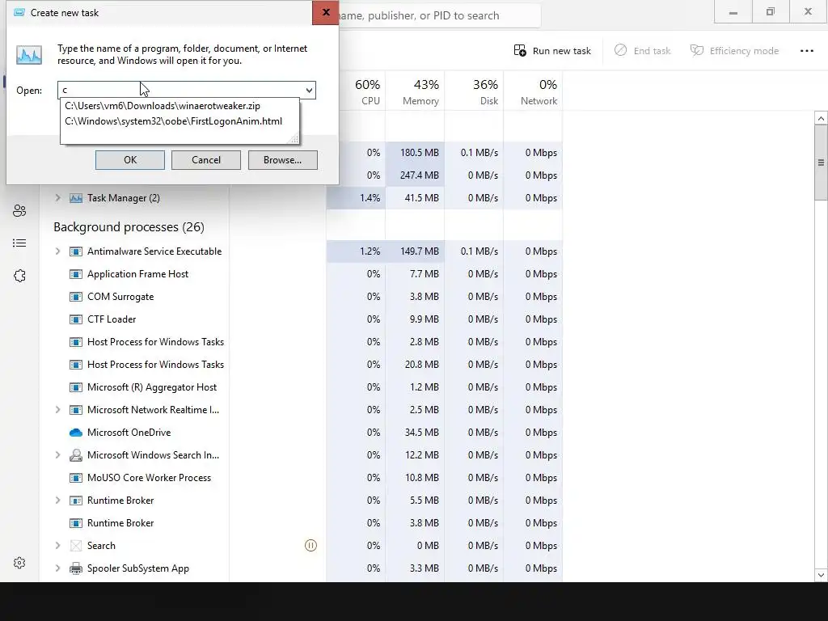Expand Microsoft Windows Search Indexer row

pyautogui.click(x=57, y=455)
